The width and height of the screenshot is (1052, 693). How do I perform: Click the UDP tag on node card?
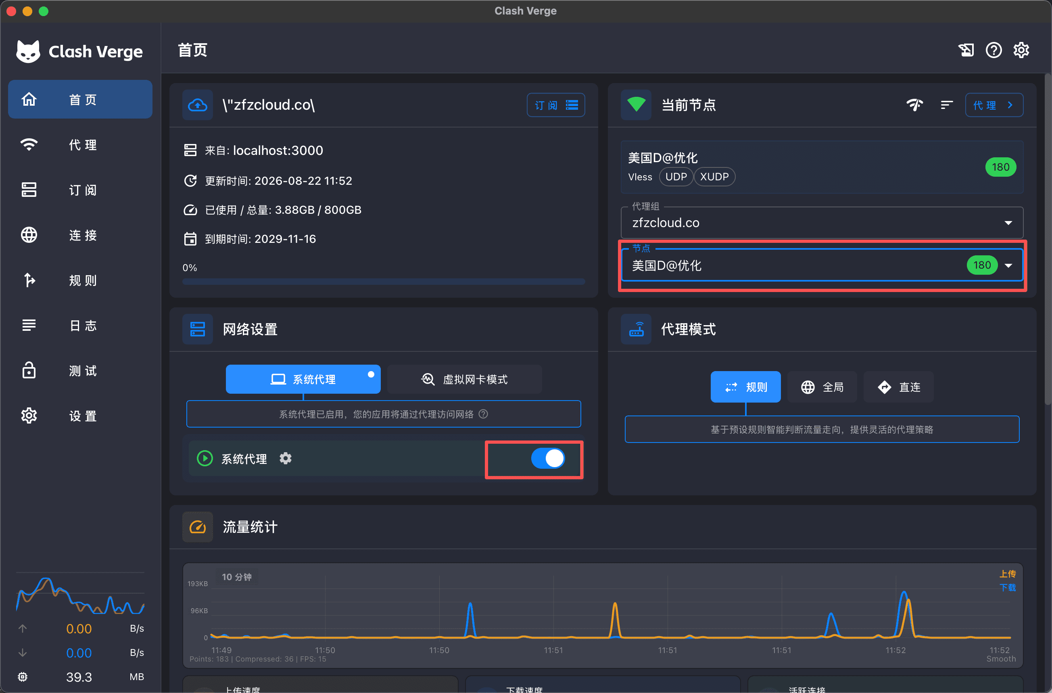[676, 177]
